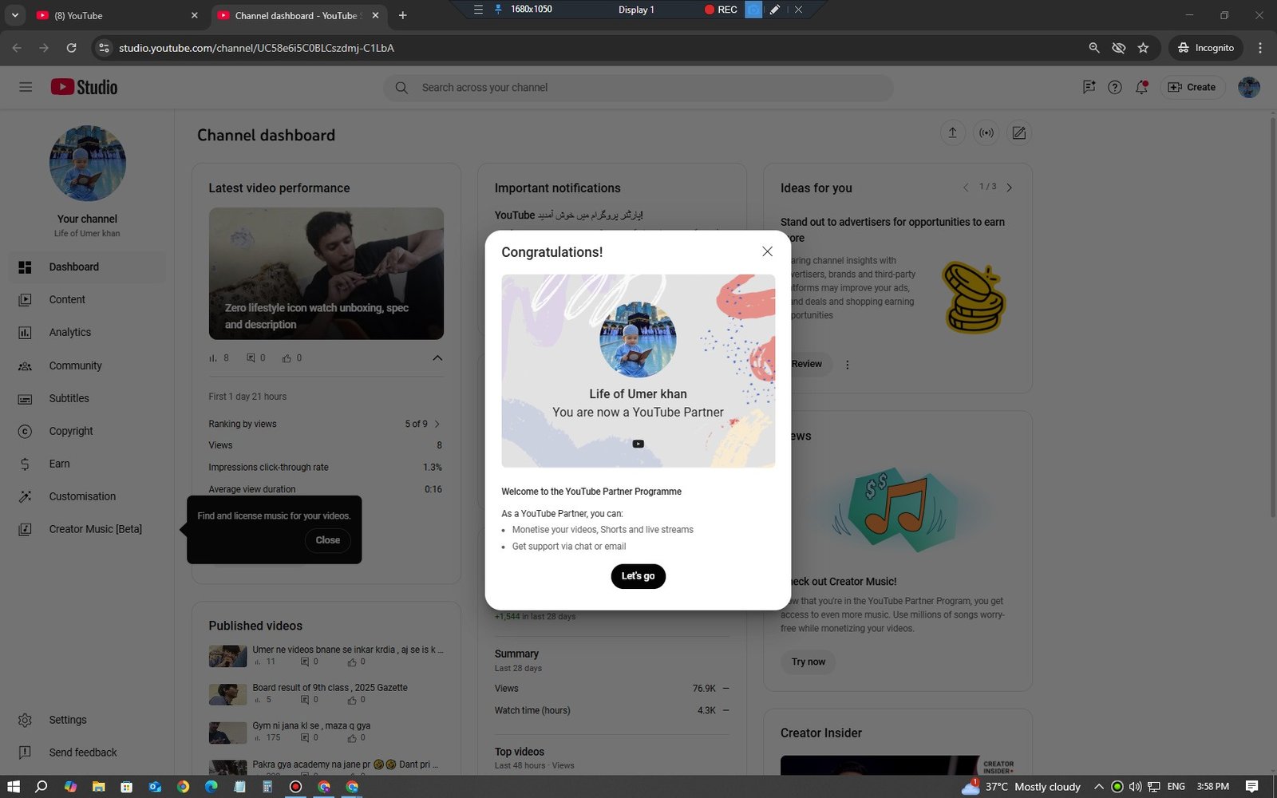The width and height of the screenshot is (1277, 798).
Task: Click the Customisation wand icon
Action: [25, 496]
